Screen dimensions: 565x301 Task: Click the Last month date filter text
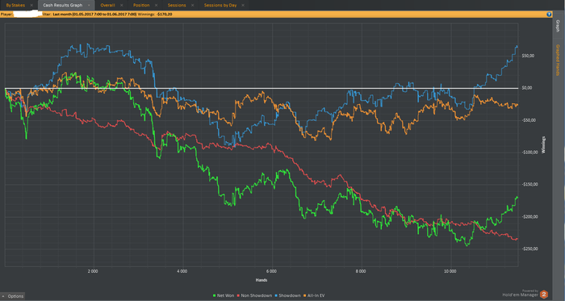click(94, 15)
